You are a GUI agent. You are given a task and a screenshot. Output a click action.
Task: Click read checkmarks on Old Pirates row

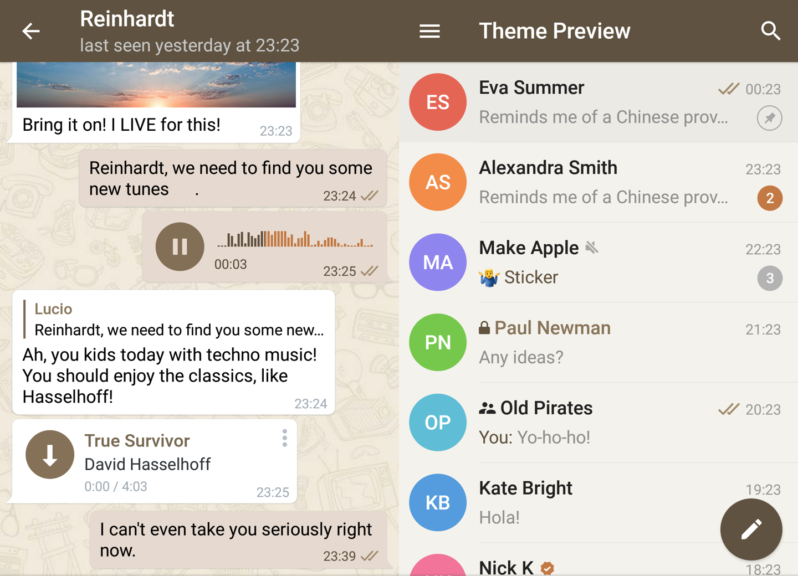point(728,409)
